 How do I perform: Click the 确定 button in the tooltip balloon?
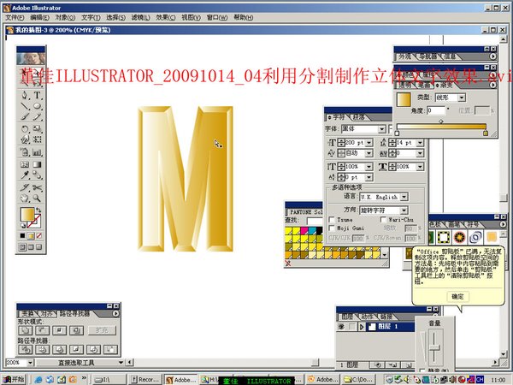tap(457, 296)
